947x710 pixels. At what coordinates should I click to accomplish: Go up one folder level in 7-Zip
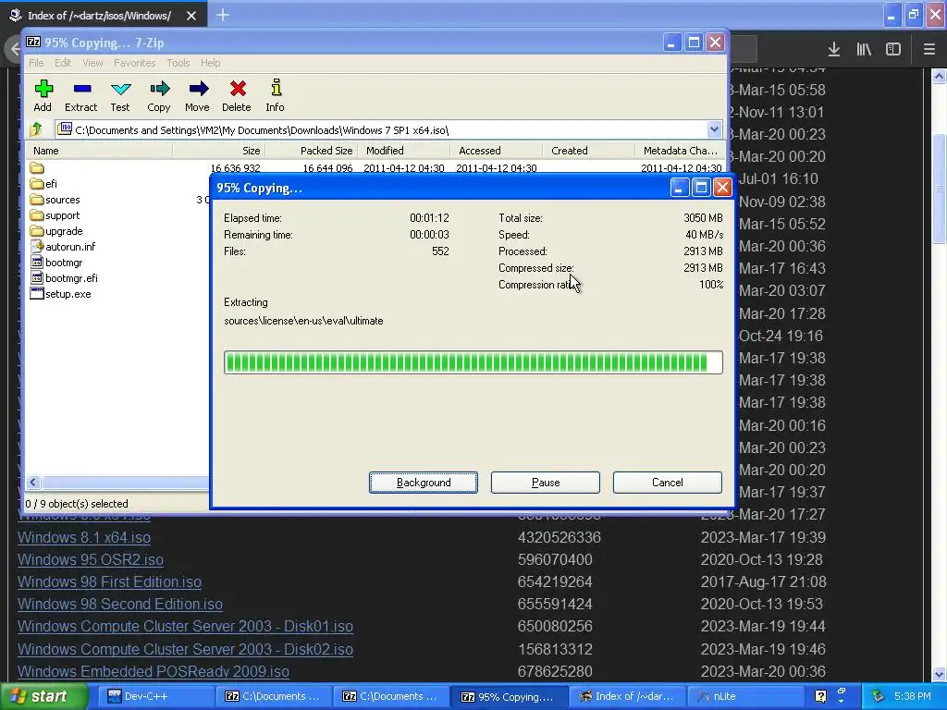(x=36, y=129)
